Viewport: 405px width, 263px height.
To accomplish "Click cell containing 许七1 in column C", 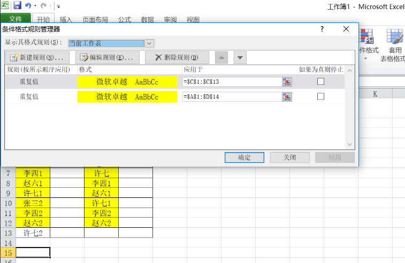I will [101, 203].
